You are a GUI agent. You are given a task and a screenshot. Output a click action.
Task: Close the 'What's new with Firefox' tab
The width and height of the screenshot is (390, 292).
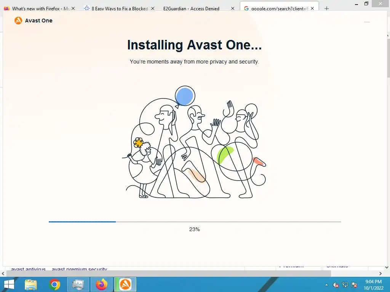[73, 8]
